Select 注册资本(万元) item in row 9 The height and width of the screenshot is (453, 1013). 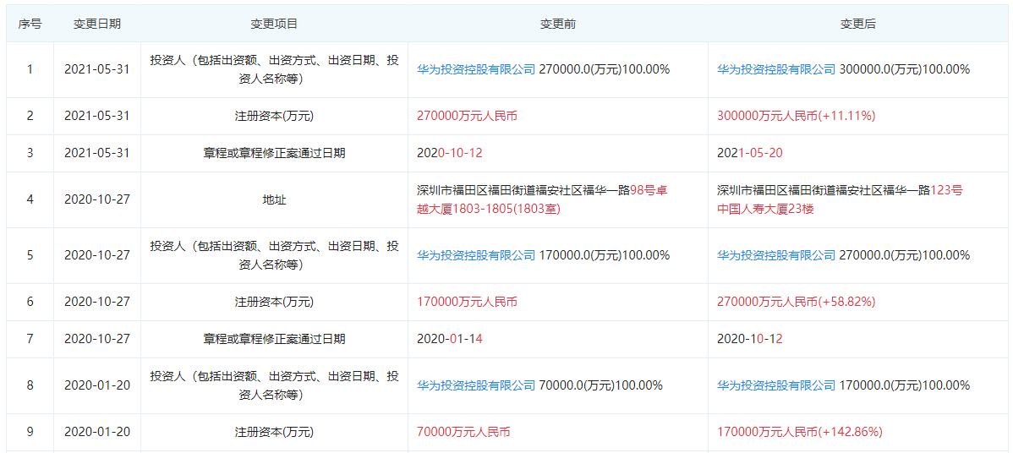pos(274,432)
